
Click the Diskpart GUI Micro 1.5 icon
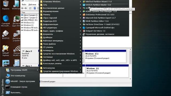pos(84,31)
